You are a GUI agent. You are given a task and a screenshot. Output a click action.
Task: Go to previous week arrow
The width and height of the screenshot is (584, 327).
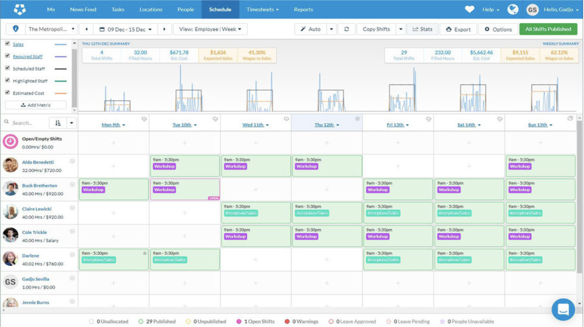pyautogui.click(x=87, y=29)
